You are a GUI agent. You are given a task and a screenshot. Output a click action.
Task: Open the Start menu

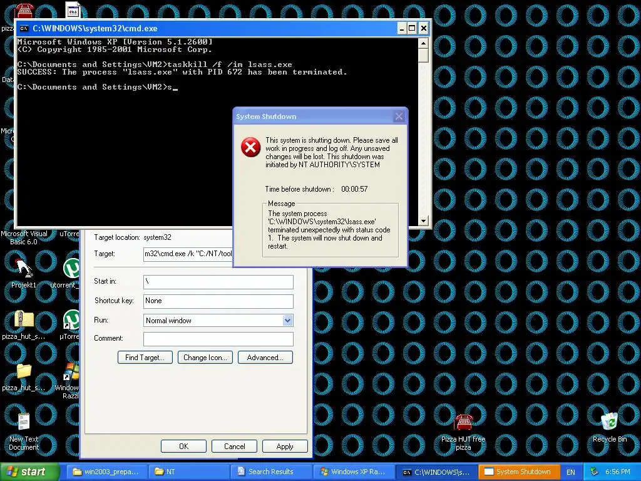tap(29, 472)
